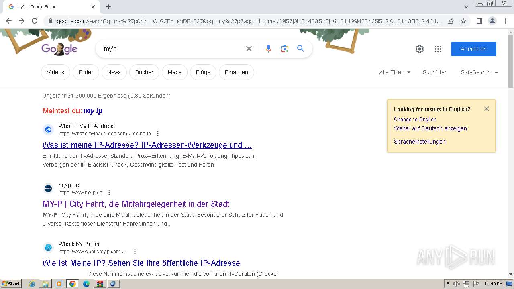Open network icon in system tray

[x=466, y=284]
